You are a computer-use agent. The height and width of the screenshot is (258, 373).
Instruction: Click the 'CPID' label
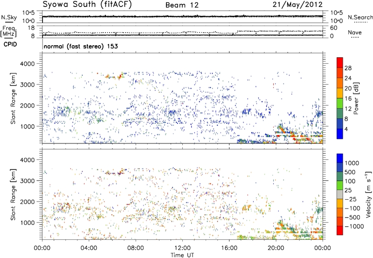coord(10,44)
